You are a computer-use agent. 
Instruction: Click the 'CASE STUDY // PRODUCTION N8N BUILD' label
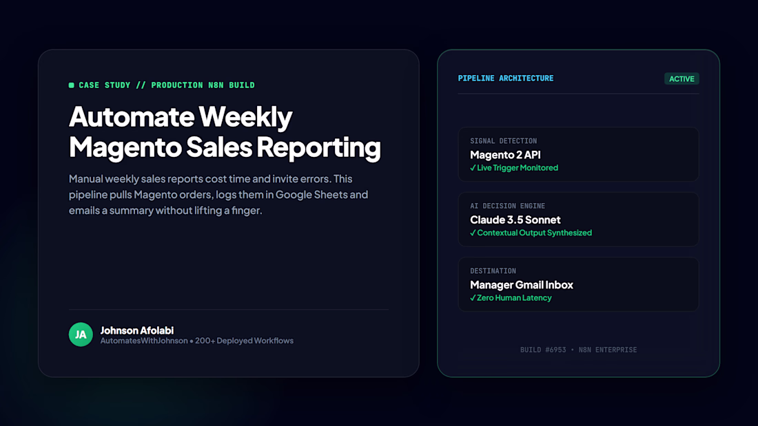click(167, 85)
